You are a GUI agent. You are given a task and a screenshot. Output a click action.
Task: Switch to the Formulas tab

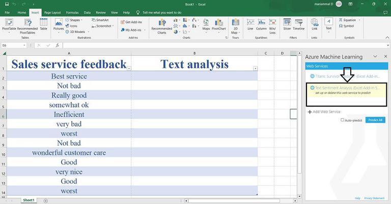coord(72,12)
